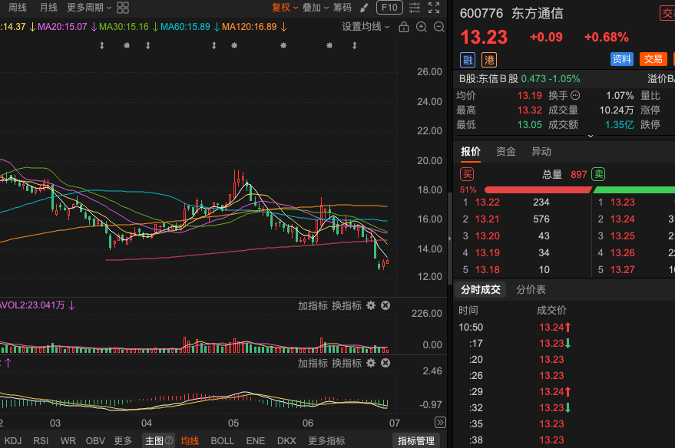Click the MA60:15.89 legend label
675x448 pixels.
pos(185,27)
